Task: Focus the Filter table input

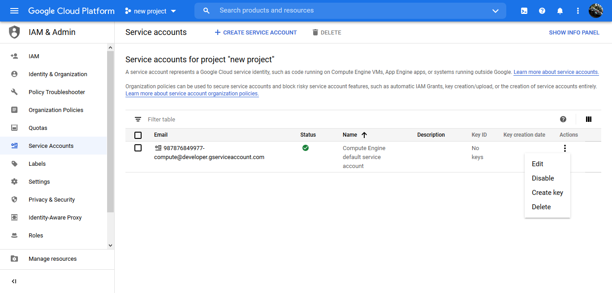Action: pyautogui.click(x=349, y=120)
